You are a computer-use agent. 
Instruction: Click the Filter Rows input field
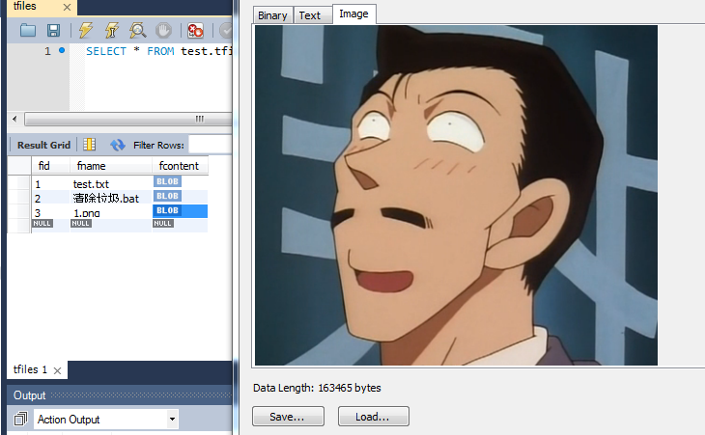pyautogui.click(x=210, y=145)
